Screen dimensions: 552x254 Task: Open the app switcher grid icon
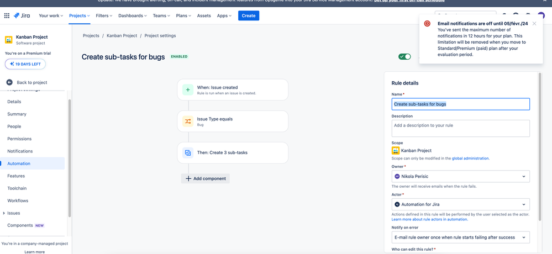tap(7, 15)
